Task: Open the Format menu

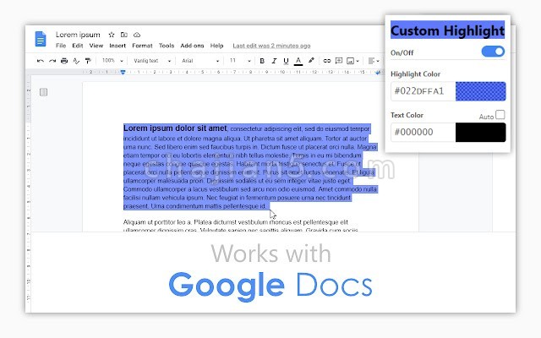Action: pyautogui.click(x=142, y=46)
